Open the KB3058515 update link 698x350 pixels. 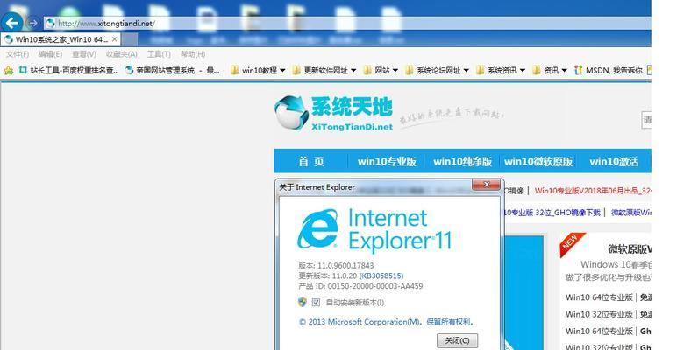click(381, 276)
